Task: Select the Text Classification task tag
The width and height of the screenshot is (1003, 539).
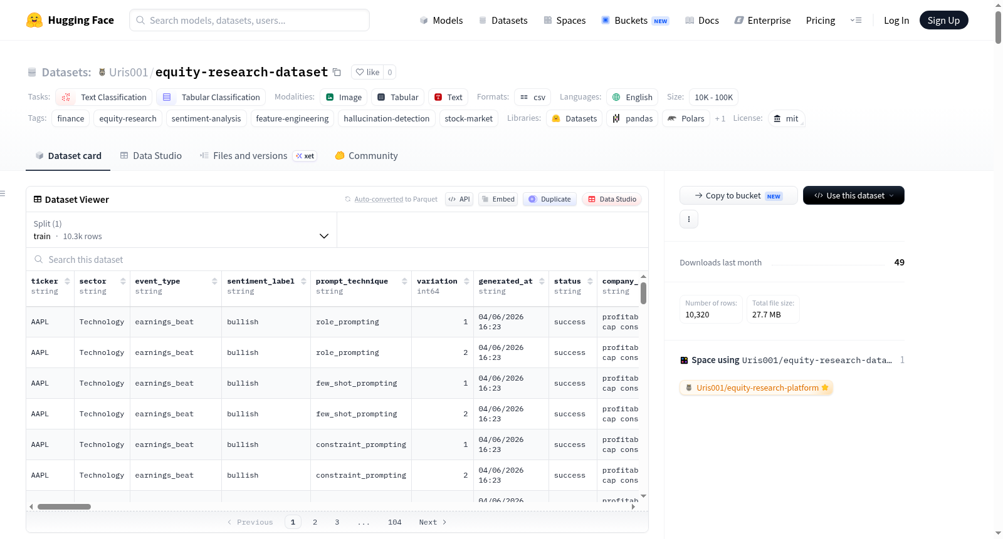Action: point(103,97)
